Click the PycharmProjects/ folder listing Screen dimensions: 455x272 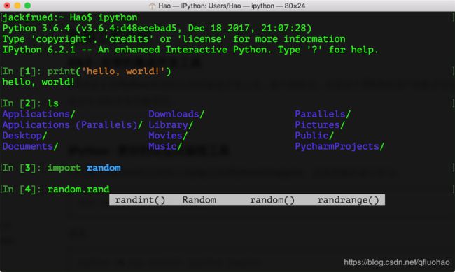(339, 146)
